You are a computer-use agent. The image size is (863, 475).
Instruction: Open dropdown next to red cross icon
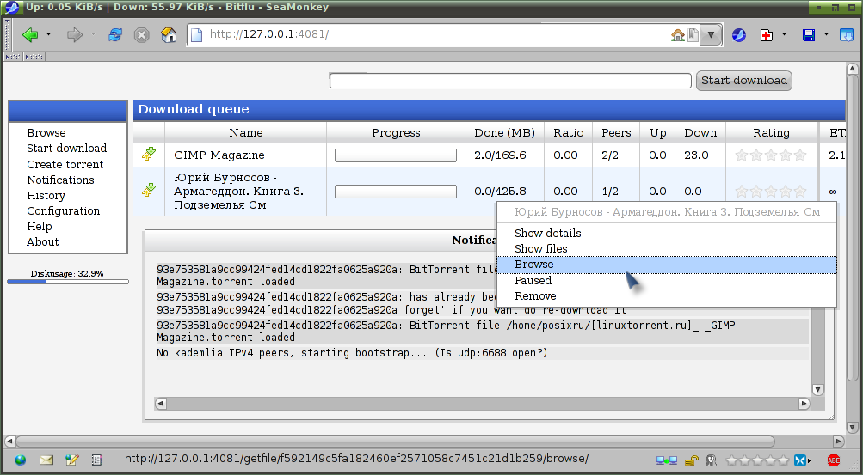coord(784,35)
